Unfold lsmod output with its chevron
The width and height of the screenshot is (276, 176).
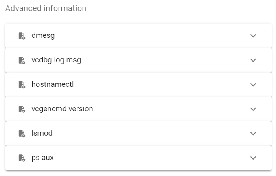tap(253, 134)
